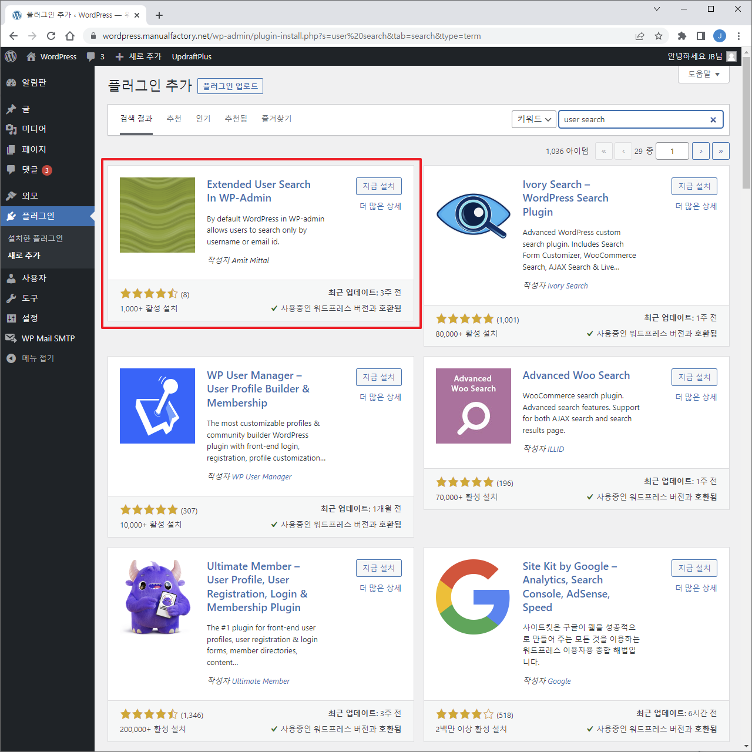Open 글 posts menu in sidebar

pyautogui.click(x=47, y=109)
